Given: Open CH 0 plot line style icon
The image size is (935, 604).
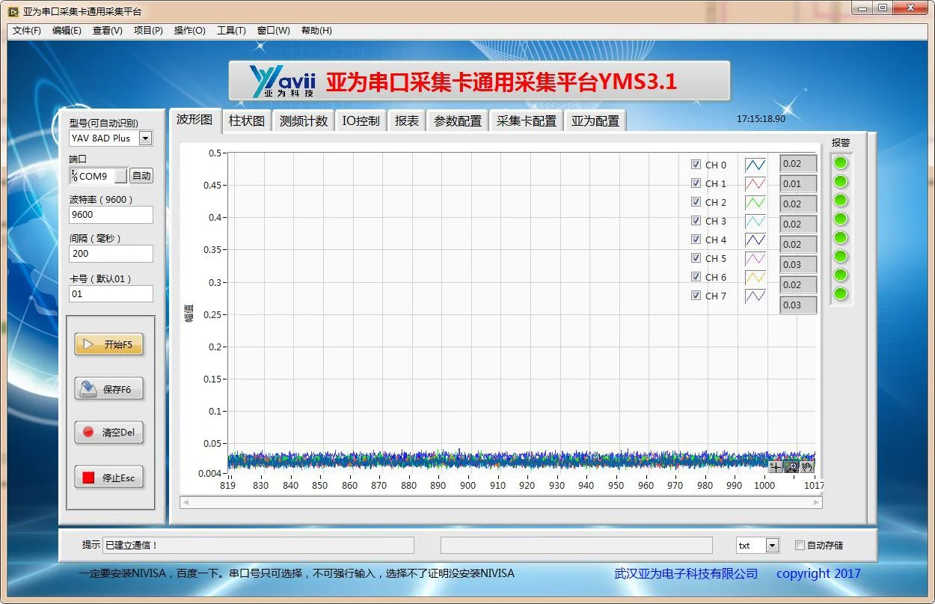Looking at the screenshot, I should [755, 165].
